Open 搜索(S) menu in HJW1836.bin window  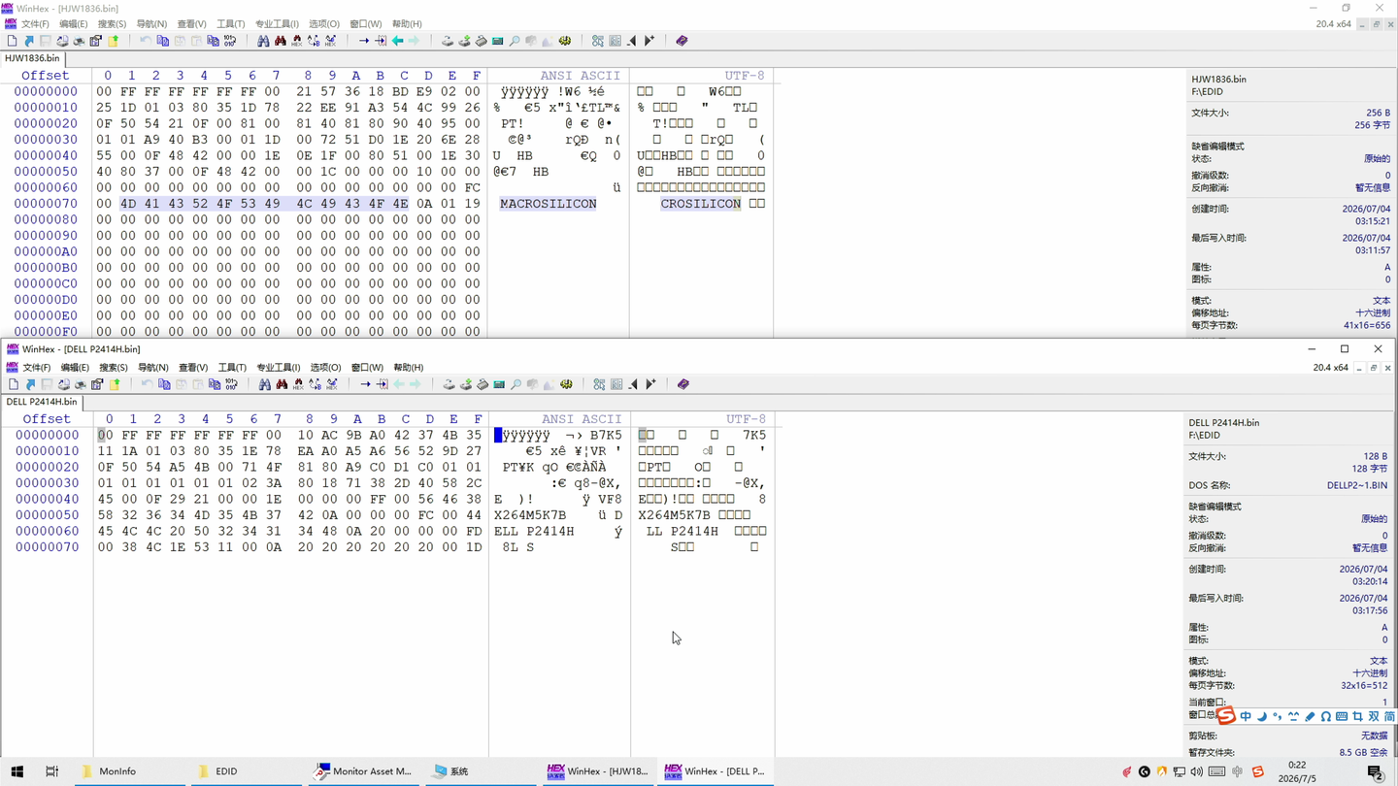(x=112, y=24)
